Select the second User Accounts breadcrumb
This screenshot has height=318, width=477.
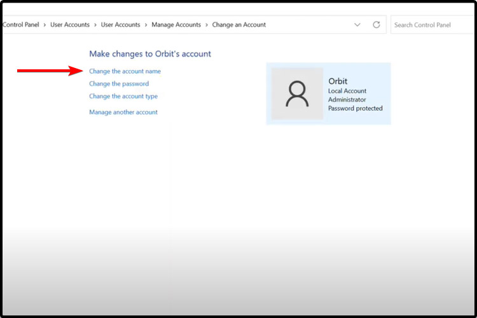(x=120, y=25)
